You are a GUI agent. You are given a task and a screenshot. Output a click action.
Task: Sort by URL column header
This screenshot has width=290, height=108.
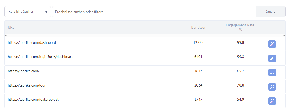tap(11, 28)
